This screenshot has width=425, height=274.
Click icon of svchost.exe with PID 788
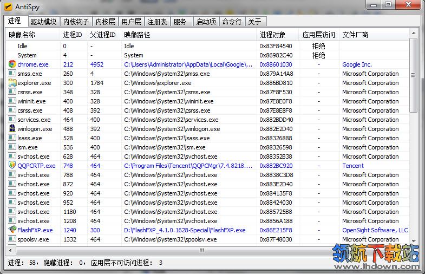12,174
